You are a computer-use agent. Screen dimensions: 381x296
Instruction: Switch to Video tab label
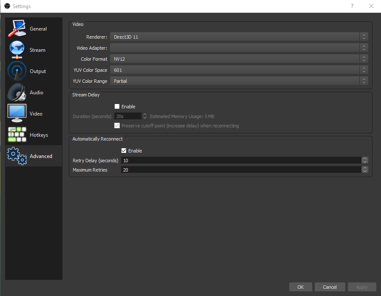(36, 113)
